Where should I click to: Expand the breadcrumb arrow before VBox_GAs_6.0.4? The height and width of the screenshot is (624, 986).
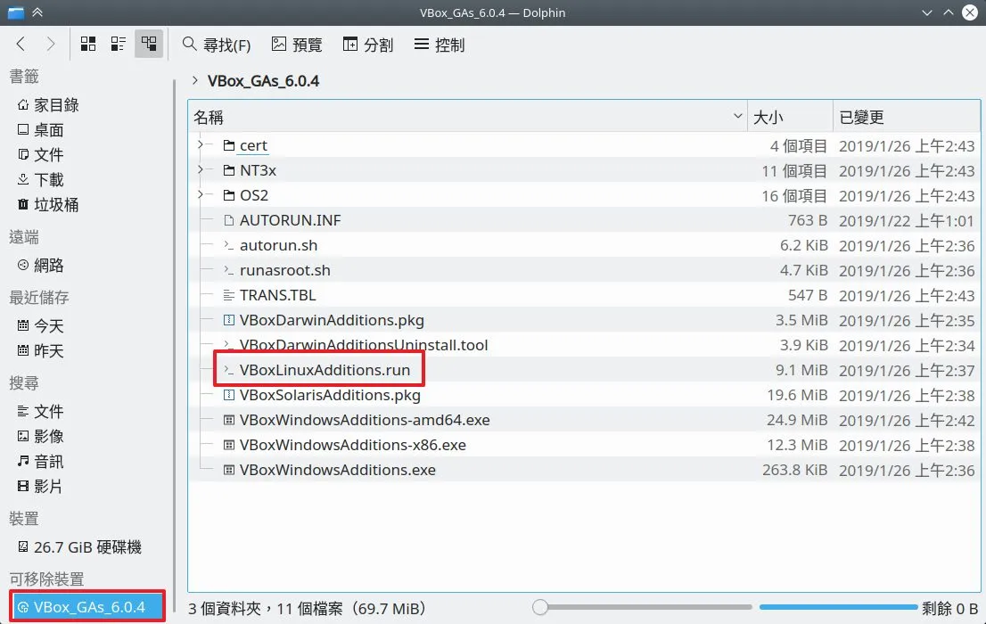[195, 80]
